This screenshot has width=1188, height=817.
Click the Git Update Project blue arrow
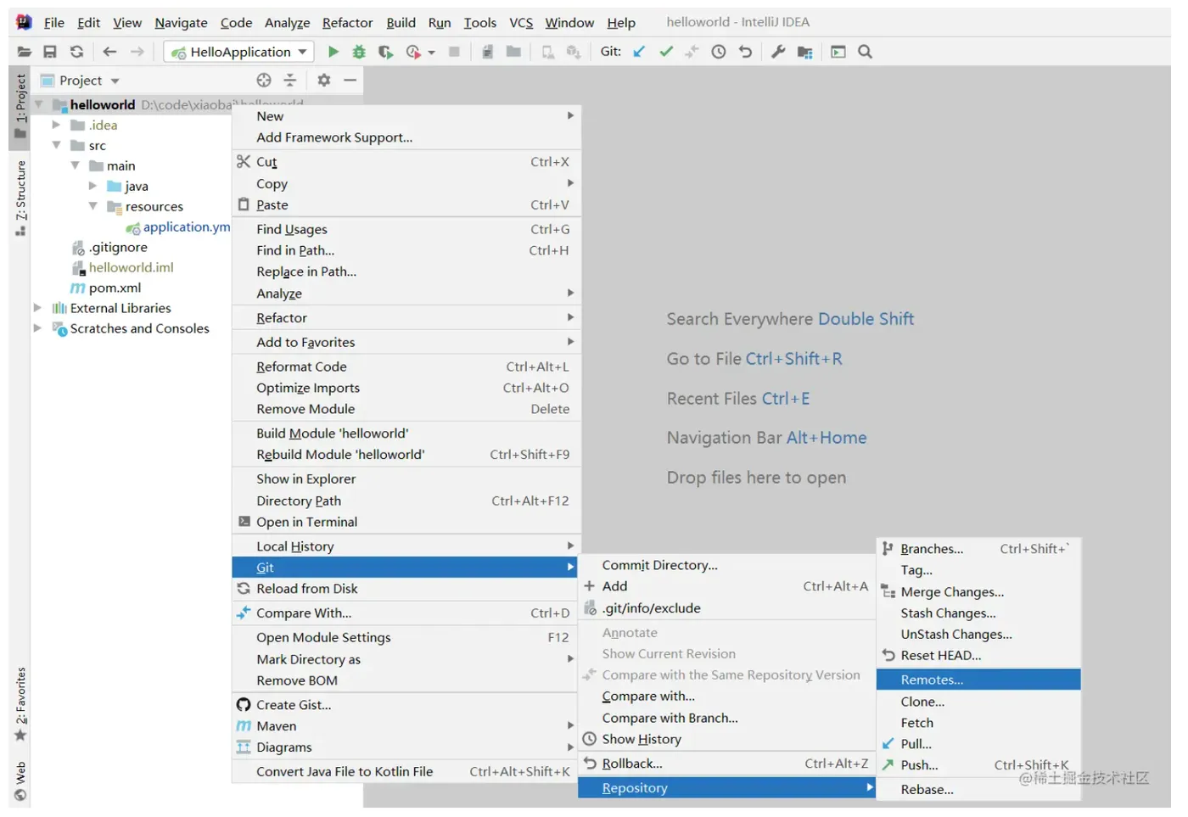pyautogui.click(x=639, y=52)
